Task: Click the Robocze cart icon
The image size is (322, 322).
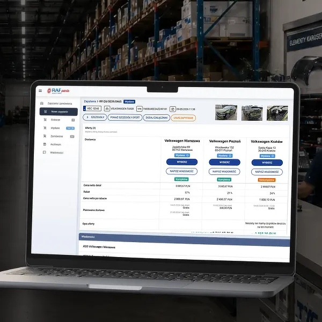Action: click(x=45, y=120)
